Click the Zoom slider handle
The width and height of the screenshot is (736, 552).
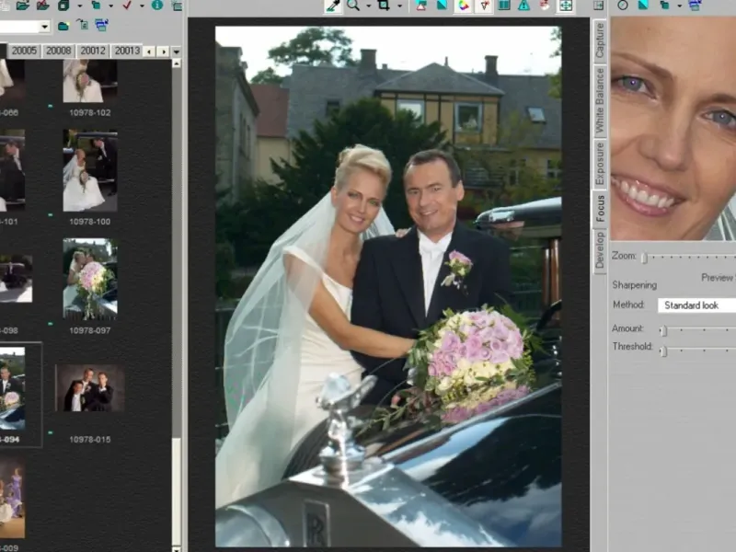point(645,258)
